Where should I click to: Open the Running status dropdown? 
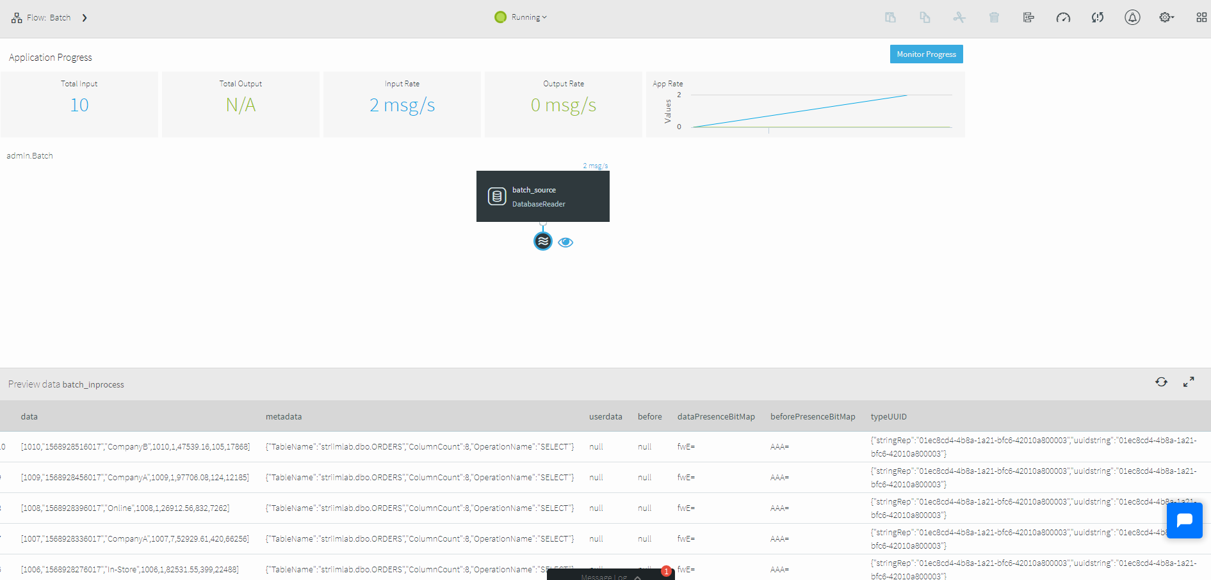point(521,17)
